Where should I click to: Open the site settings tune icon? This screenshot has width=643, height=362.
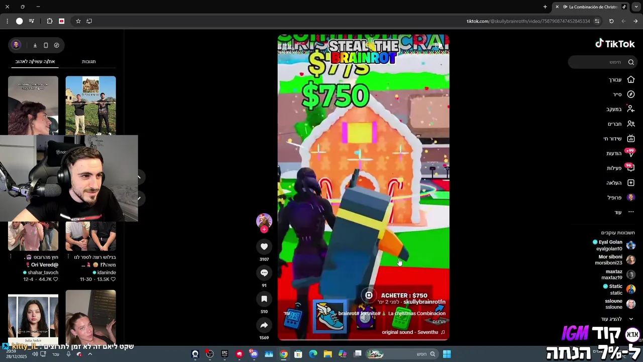(x=597, y=21)
